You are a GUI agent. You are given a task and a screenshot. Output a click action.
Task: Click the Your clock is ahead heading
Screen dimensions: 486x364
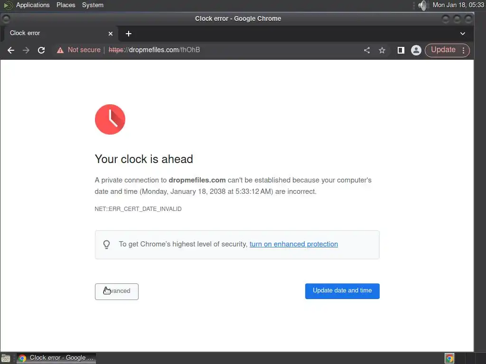pyautogui.click(x=144, y=159)
